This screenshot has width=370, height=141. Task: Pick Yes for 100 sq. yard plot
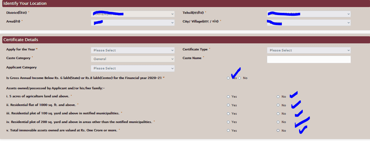tap(228, 113)
